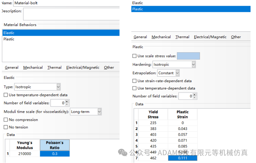Viewport: 256px width, 163px height.
Task: Select yield stress cell 383
Action: click(x=153, y=129)
